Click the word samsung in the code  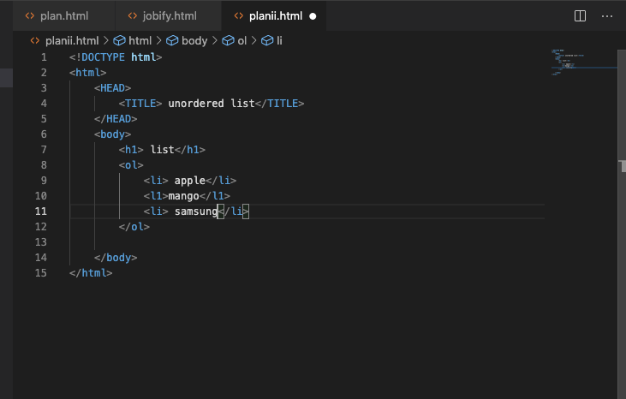coord(196,211)
